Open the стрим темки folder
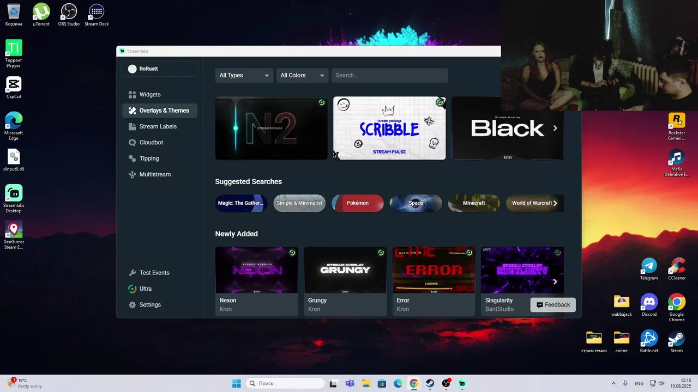This screenshot has height=392, width=698. [594, 341]
